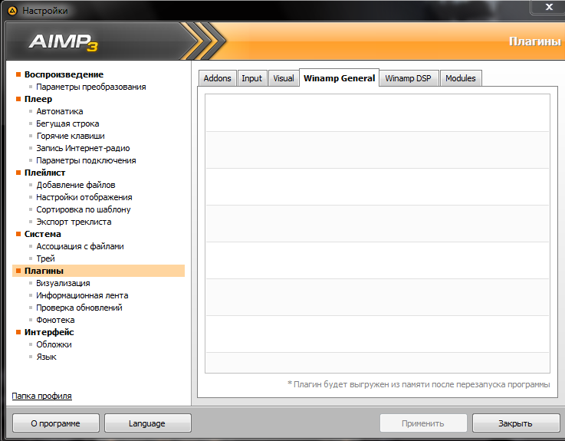Open Настройки отображения settings
The height and width of the screenshot is (441, 565).
coord(84,197)
